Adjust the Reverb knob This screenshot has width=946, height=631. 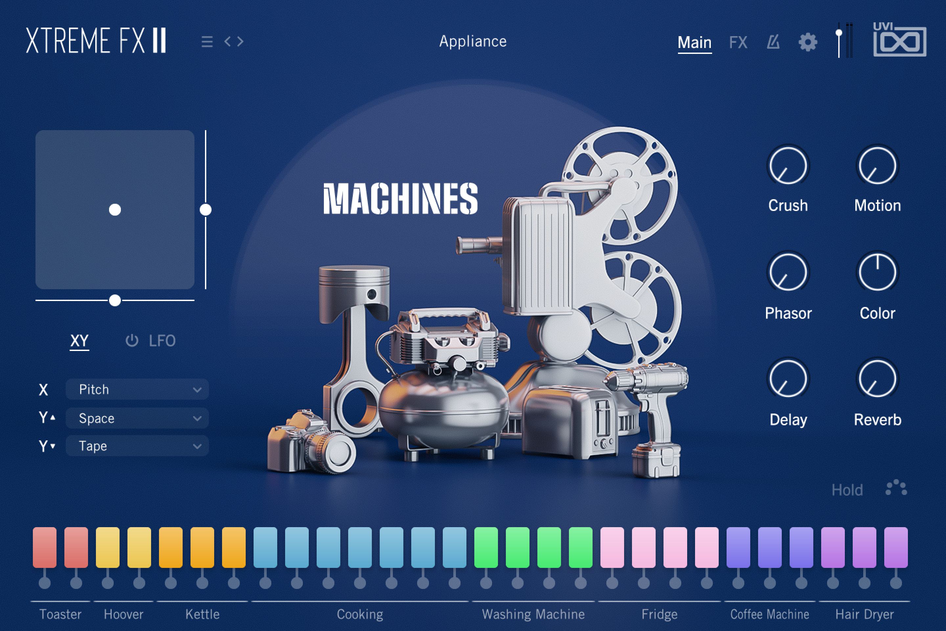(877, 379)
